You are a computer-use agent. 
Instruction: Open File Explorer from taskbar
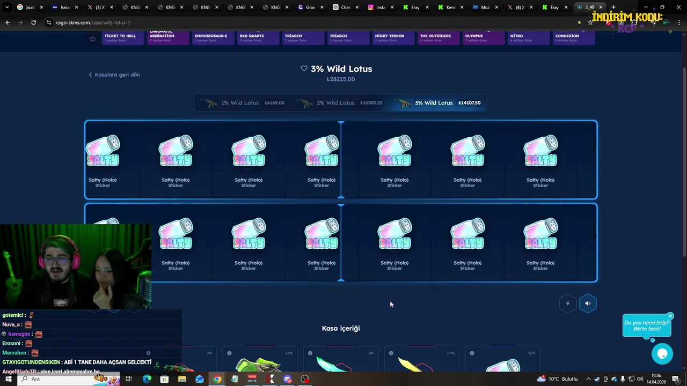point(182,379)
